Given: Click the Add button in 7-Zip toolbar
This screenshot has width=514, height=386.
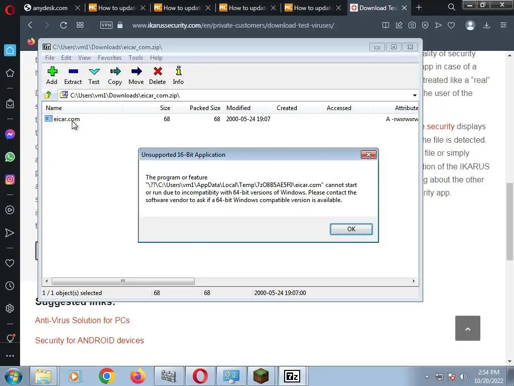Looking at the screenshot, I should [x=52, y=76].
